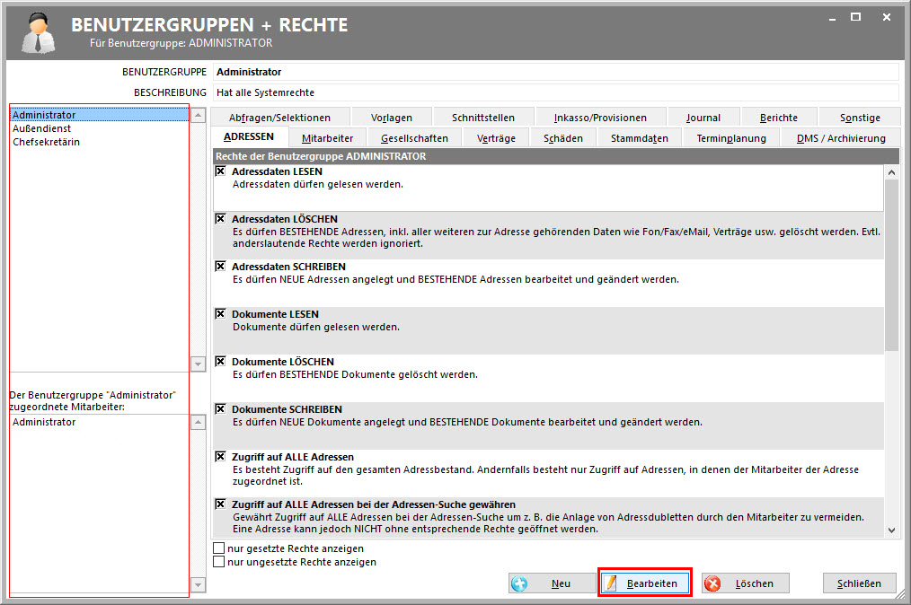Enable nur gesetzte Rechte anzeigen
This screenshot has width=911, height=605.
pyautogui.click(x=219, y=548)
